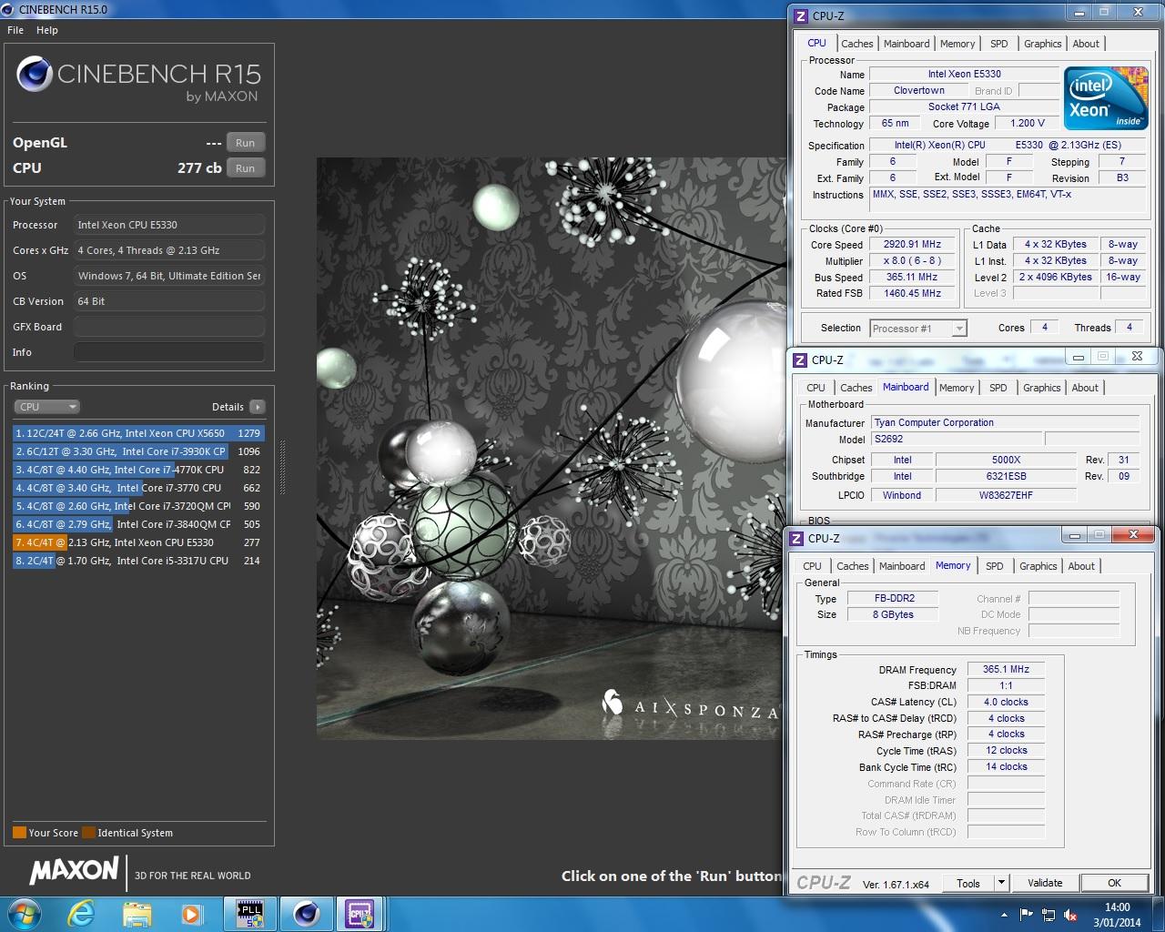Click the Code Name value Clovertown

(x=918, y=90)
